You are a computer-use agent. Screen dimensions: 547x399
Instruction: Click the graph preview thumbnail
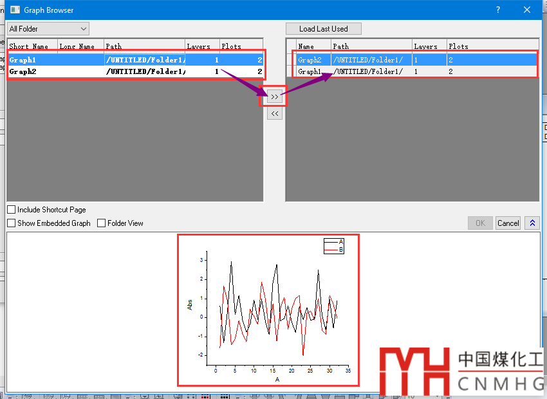point(268,310)
